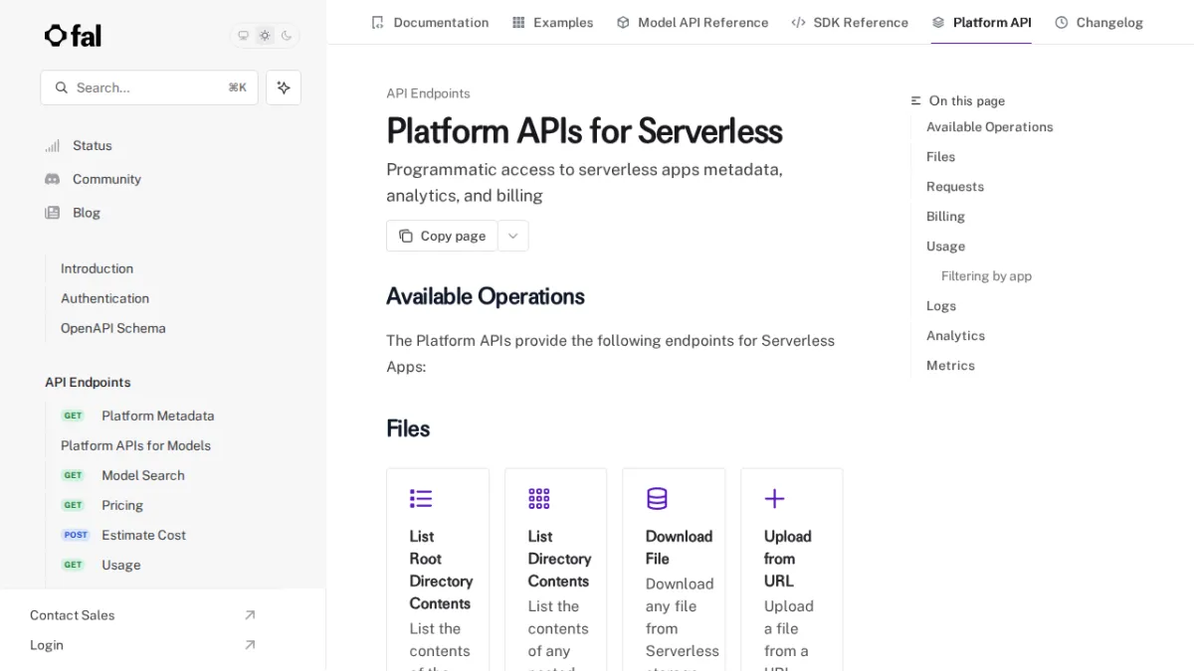Click the Search field
Screen dimensions: 1194x671
(x=149, y=87)
